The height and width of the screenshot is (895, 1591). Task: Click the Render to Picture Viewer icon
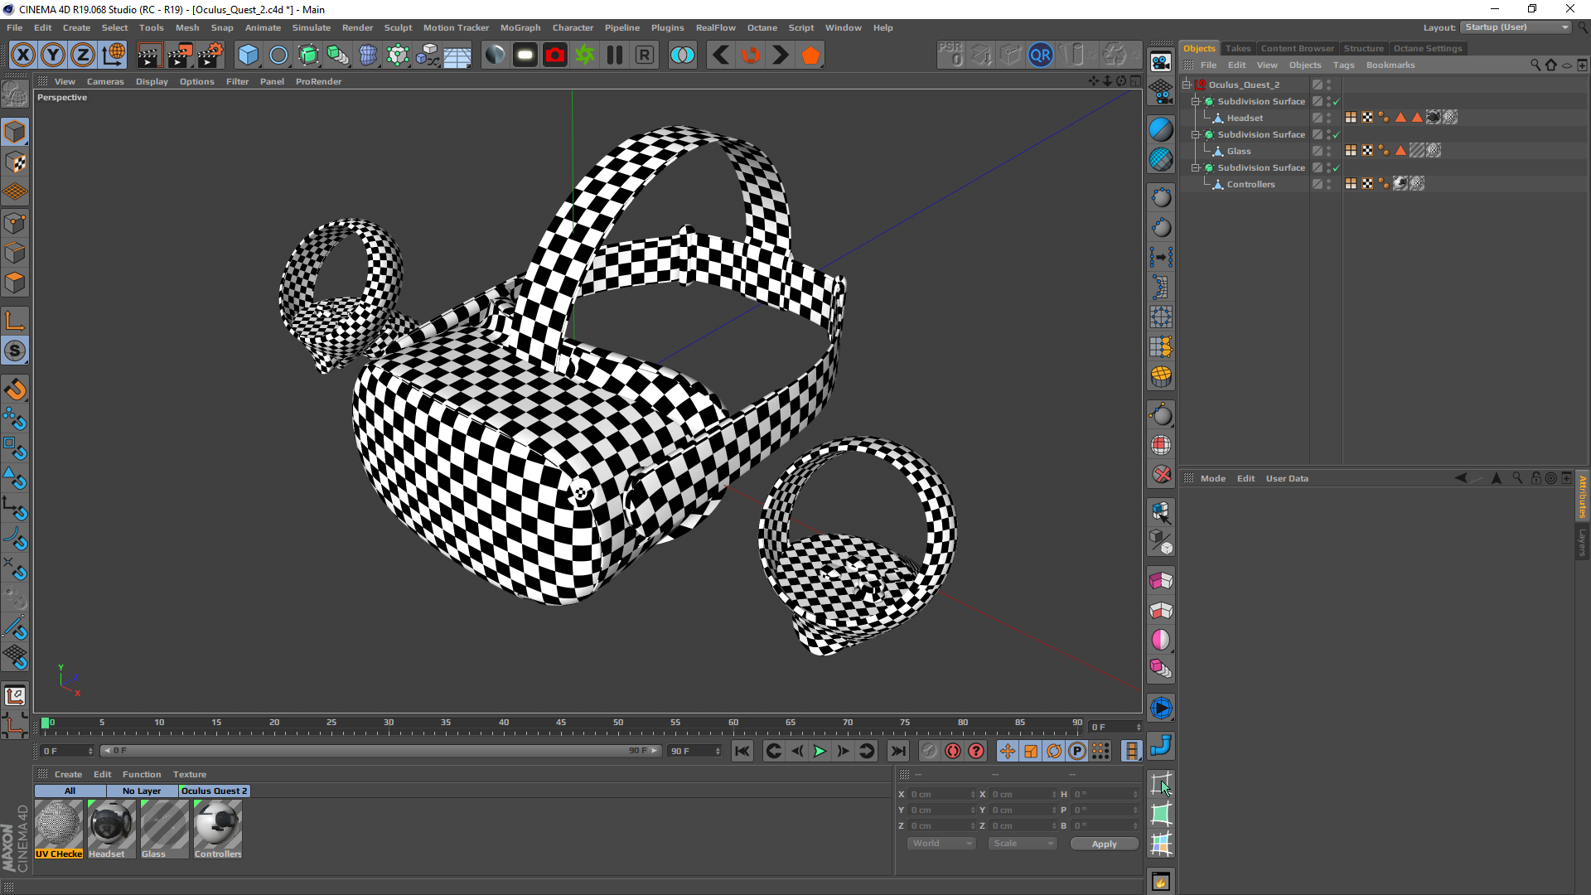point(179,56)
